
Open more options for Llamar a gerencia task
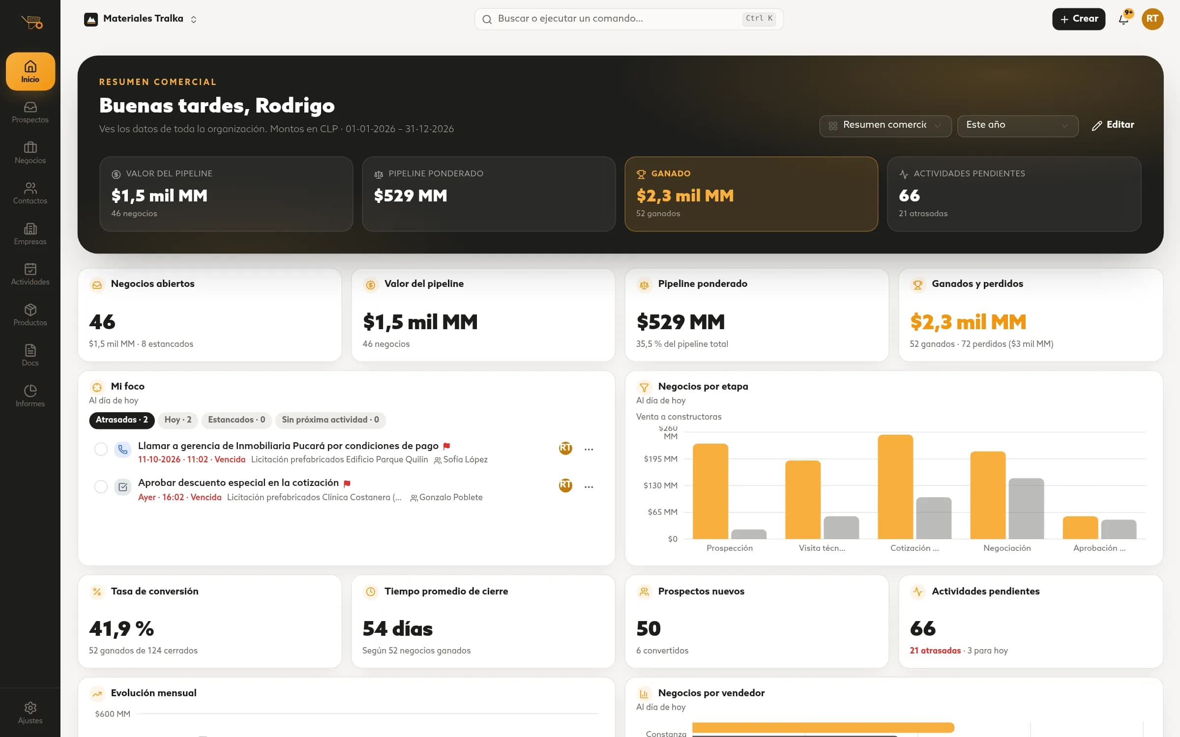click(589, 449)
